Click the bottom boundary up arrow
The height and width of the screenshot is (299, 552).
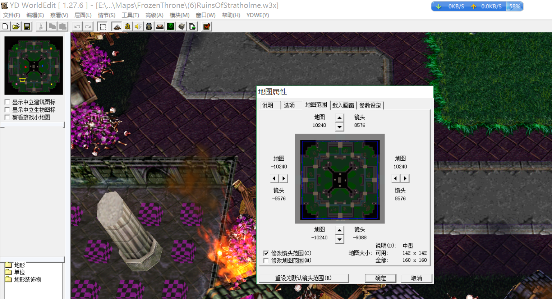[x=340, y=230]
